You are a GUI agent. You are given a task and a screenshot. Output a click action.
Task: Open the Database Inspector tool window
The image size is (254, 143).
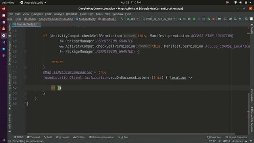pos(102,137)
